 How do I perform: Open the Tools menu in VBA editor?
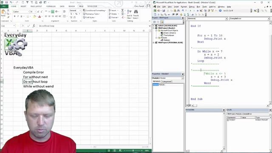[x=204, y=7]
